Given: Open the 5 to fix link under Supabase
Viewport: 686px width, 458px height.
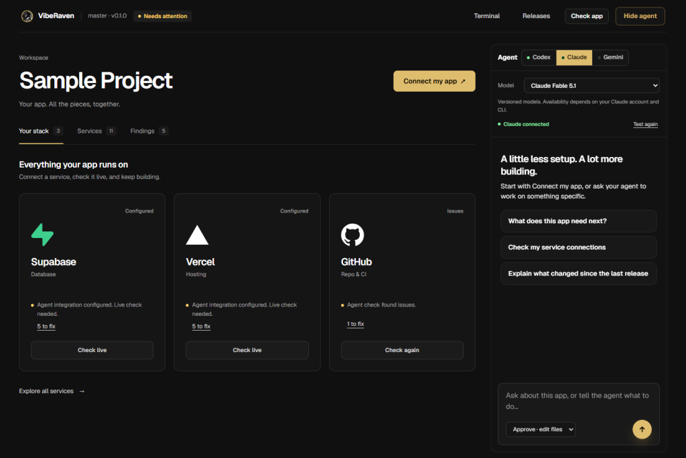Looking at the screenshot, I should coord(46,326).
